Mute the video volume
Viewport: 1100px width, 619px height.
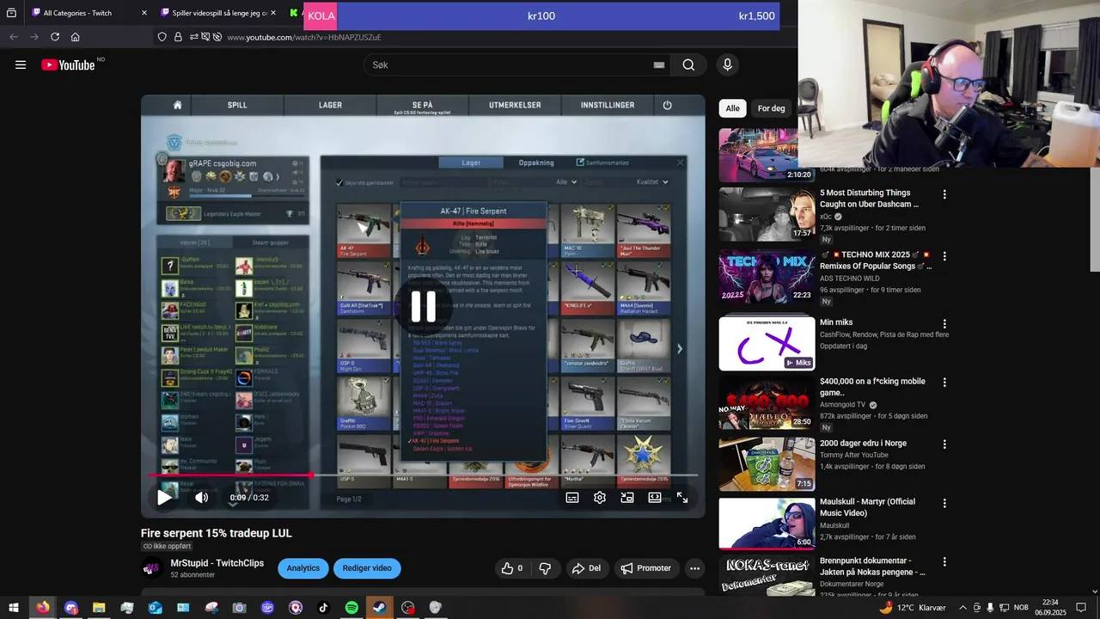pyautogui.click(x=201, y=497)
